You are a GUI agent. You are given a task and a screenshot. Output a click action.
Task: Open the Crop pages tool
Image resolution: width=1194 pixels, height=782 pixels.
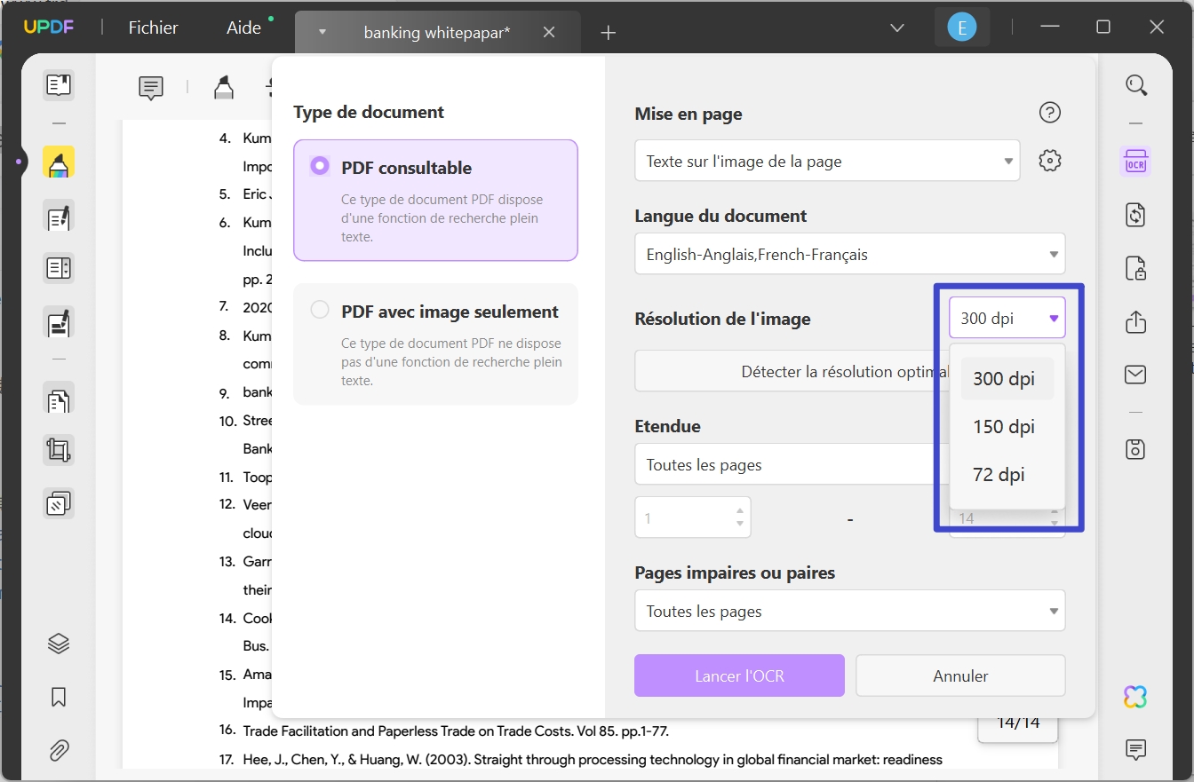(x=59, y=449)
